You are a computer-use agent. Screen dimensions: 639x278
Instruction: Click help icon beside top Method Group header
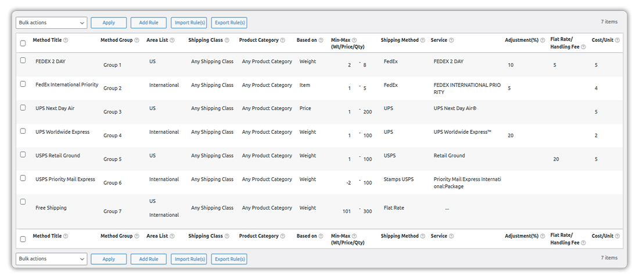(x=137, y=41)
